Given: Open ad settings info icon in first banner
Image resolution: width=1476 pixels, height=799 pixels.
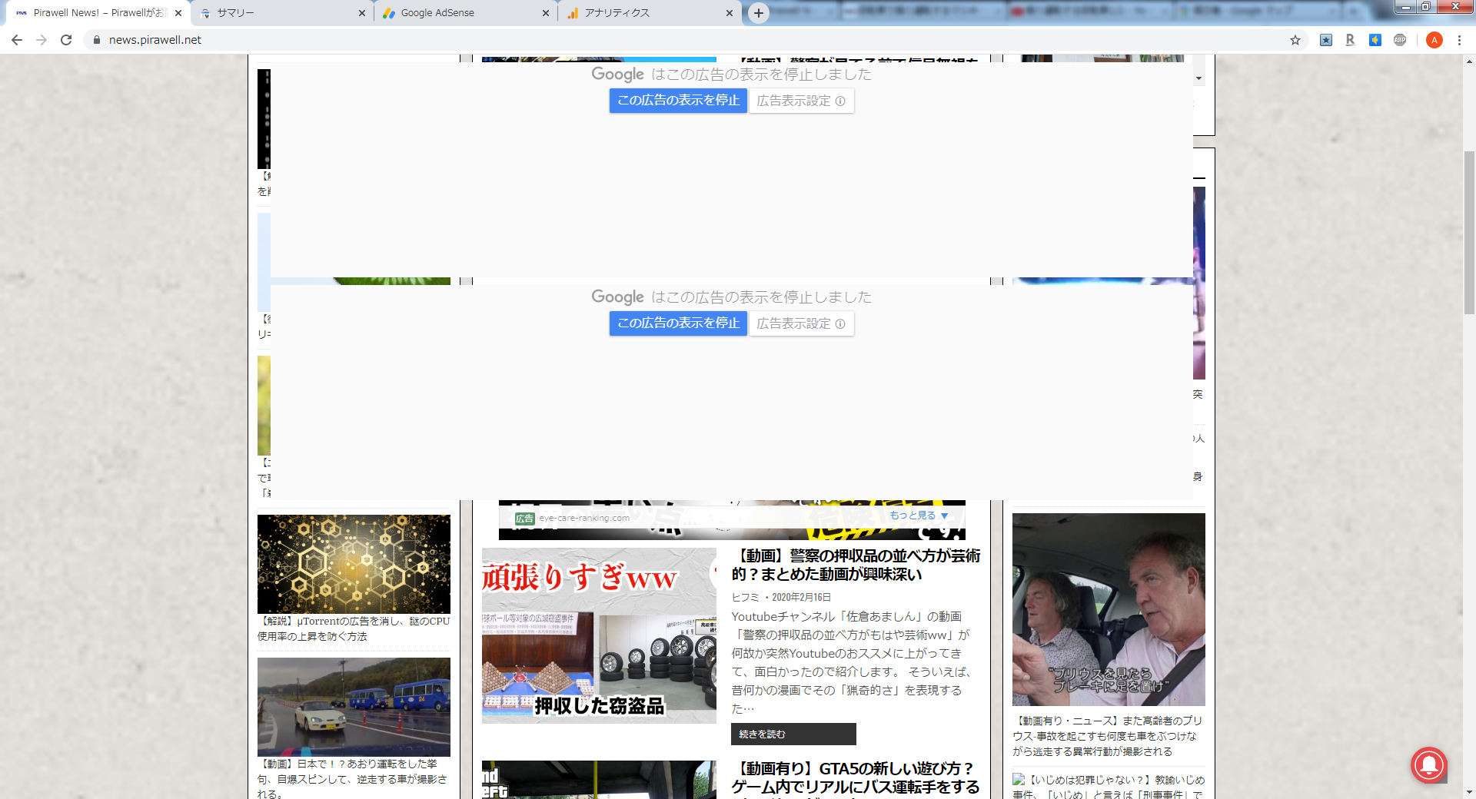Looking at the screenshot, I should click(840, 101).
